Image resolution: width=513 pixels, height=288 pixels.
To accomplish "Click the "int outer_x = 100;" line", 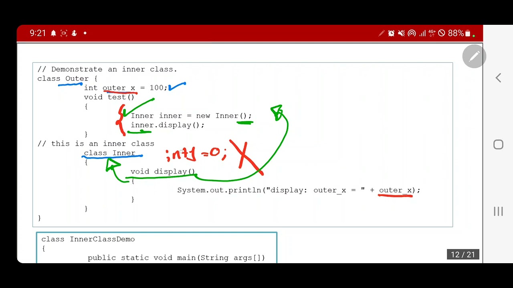I will [126, 88].
